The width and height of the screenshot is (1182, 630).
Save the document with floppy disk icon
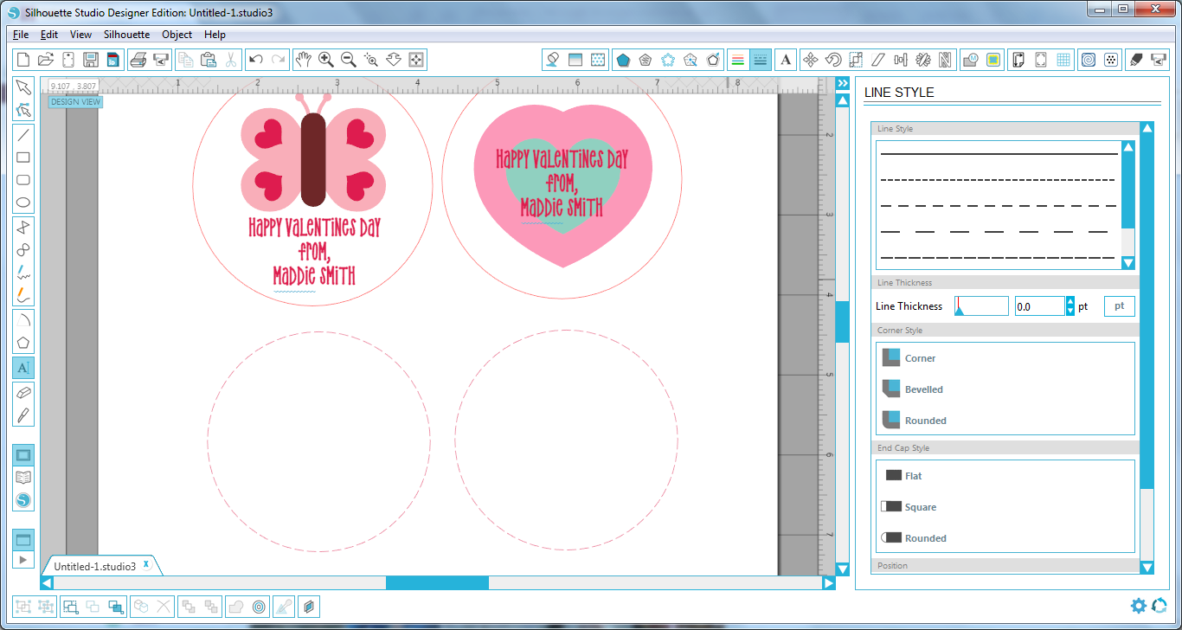pyautogui.click(x=91, y=60)
